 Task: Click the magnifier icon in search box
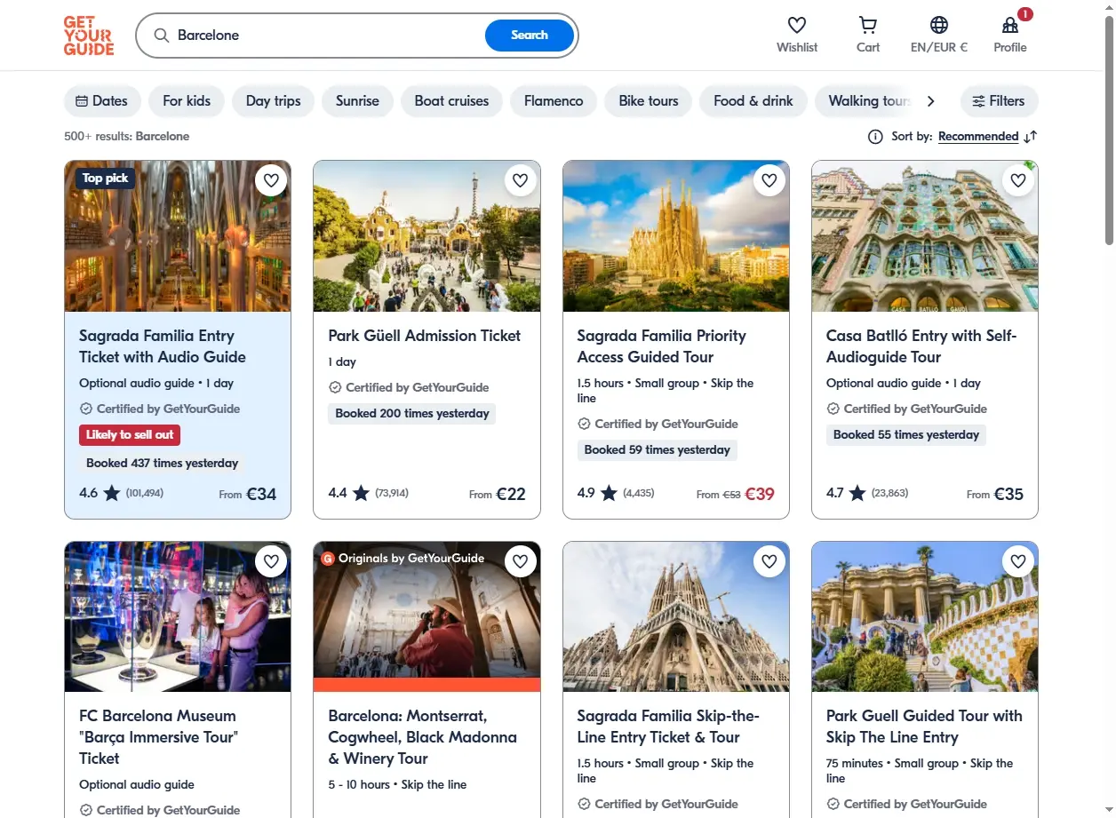pos(161,36)
